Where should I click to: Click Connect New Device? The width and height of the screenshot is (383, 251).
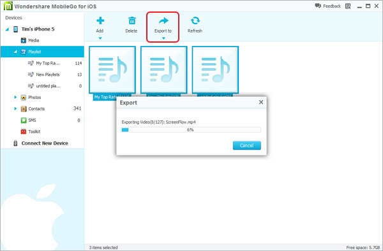tap(45, 143)
